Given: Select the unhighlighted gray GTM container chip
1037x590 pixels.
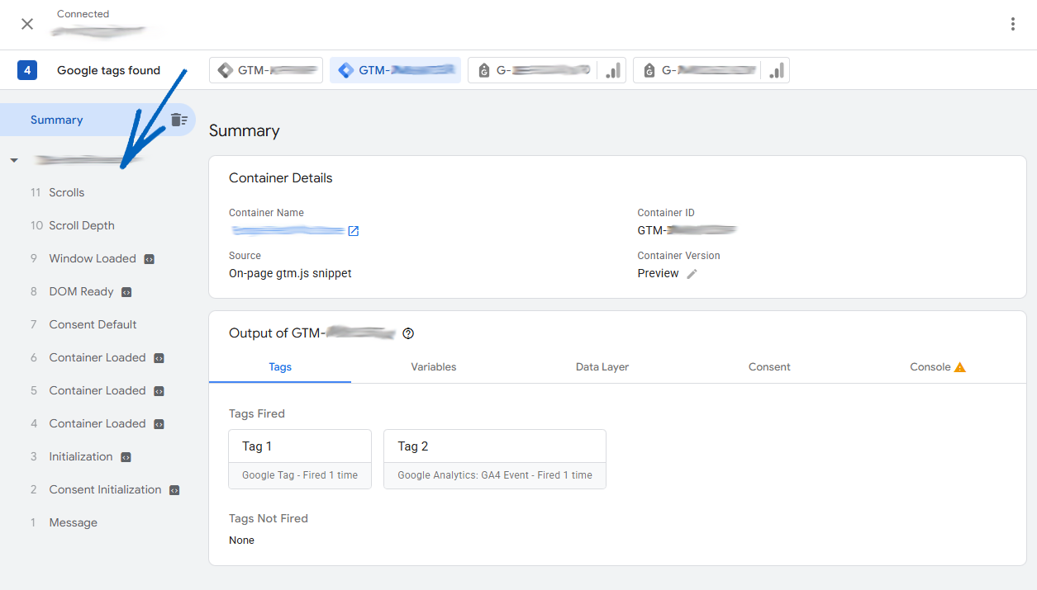Looking at the screenshot, I should (x=266, y=70).
